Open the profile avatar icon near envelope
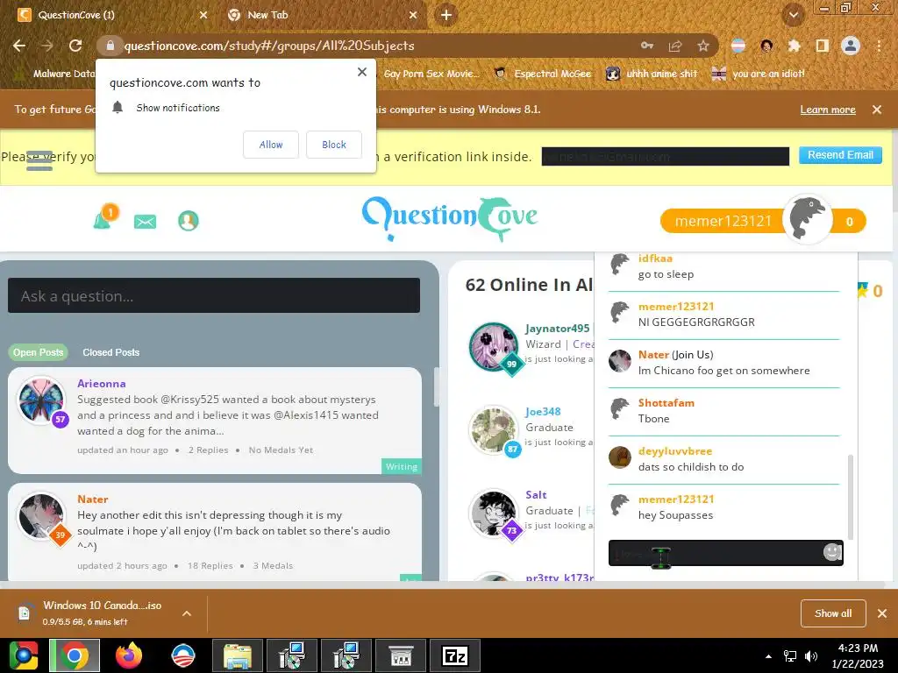Image resolution: width=898 pixels, height=673 pixels. tap(189, 221)
